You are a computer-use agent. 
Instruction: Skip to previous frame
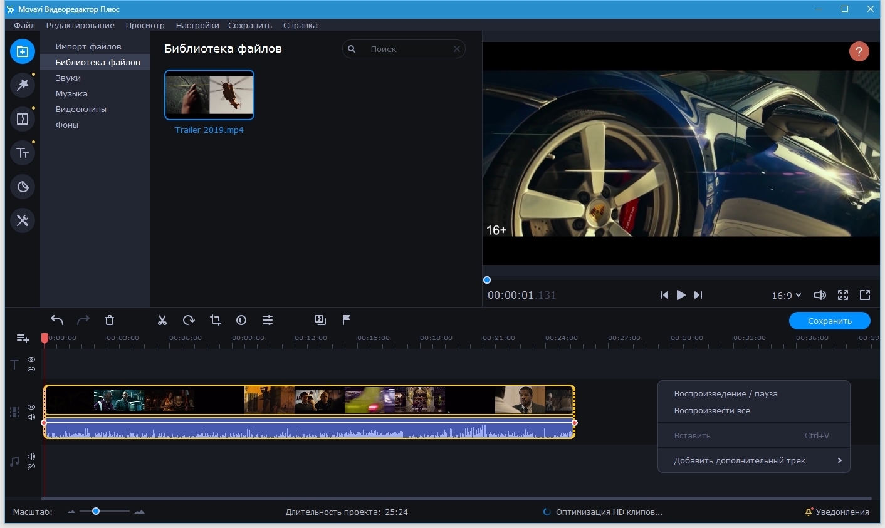pos(664,295)
